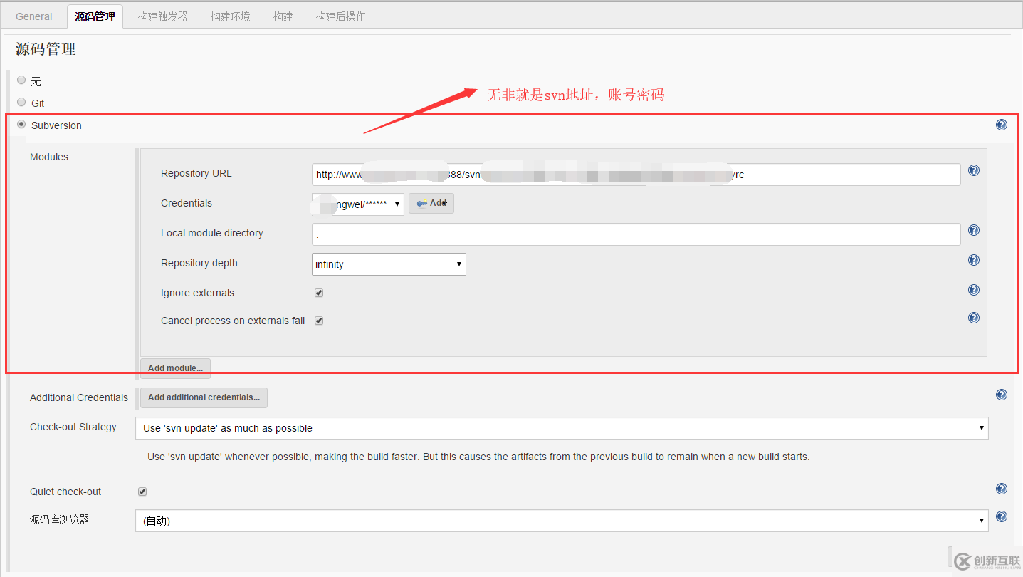This screenshot has width=1023, height=577.
Task: Open the Check-out Strategy dropdown
Action: coord(562,428)
